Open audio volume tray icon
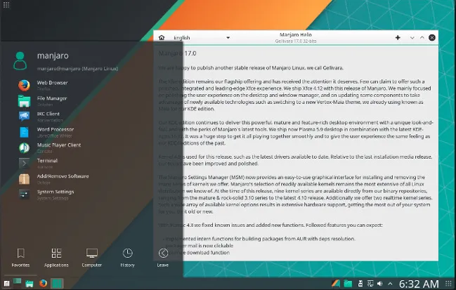This screenshot has width=456, height=290. (x=380, y=283)
